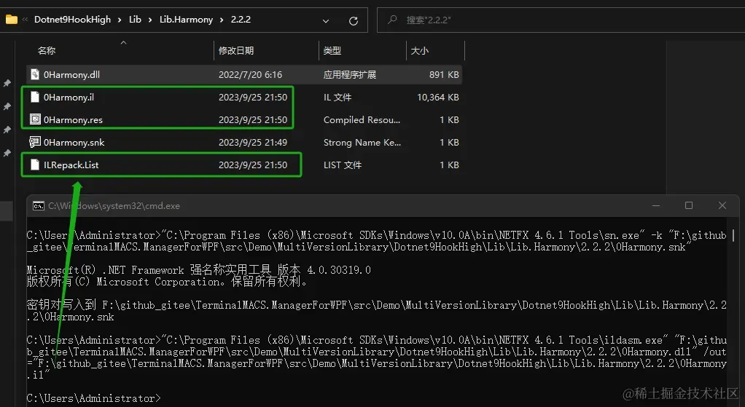Minimize the cmd.exe window
The image size is (745, 407).
coord(656,205)
